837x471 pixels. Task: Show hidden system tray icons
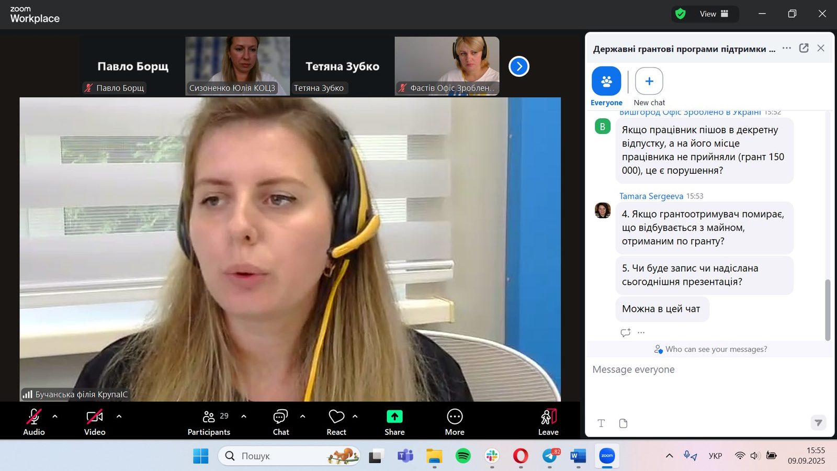[x=669, y=456]
